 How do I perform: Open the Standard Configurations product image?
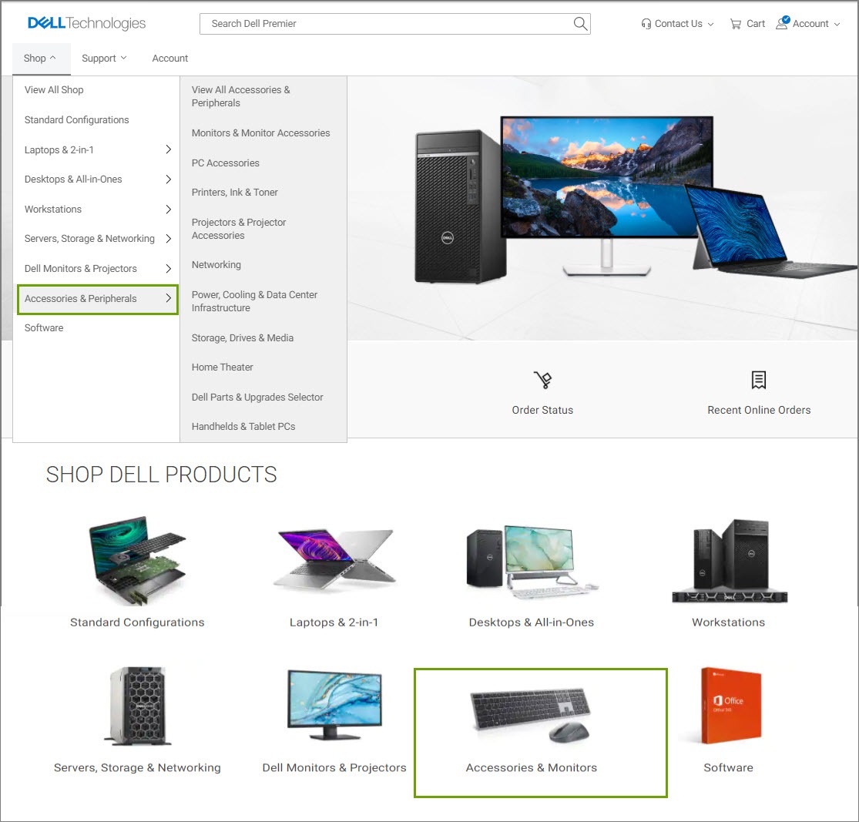click(x=137, y=560)
